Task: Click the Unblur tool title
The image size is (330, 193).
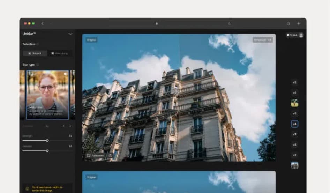Action: click(x=29, y=34)
